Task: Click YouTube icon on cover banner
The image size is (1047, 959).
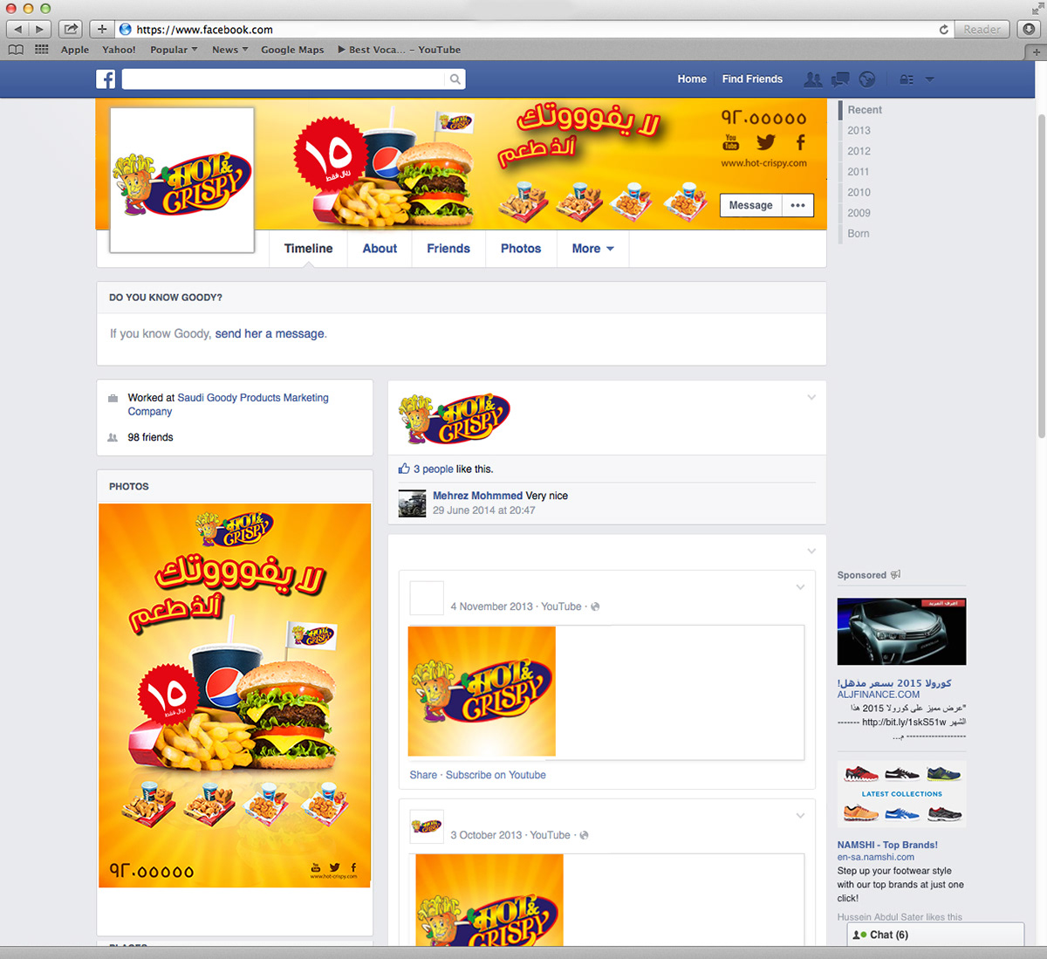Action: 730,142
